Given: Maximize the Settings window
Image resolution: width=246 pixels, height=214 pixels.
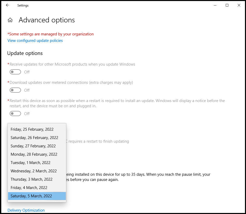Looking at the screenshot, I should pos(227,5).
